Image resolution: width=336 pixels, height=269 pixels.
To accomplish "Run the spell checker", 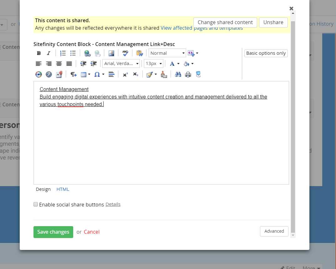I will (125, 53).
